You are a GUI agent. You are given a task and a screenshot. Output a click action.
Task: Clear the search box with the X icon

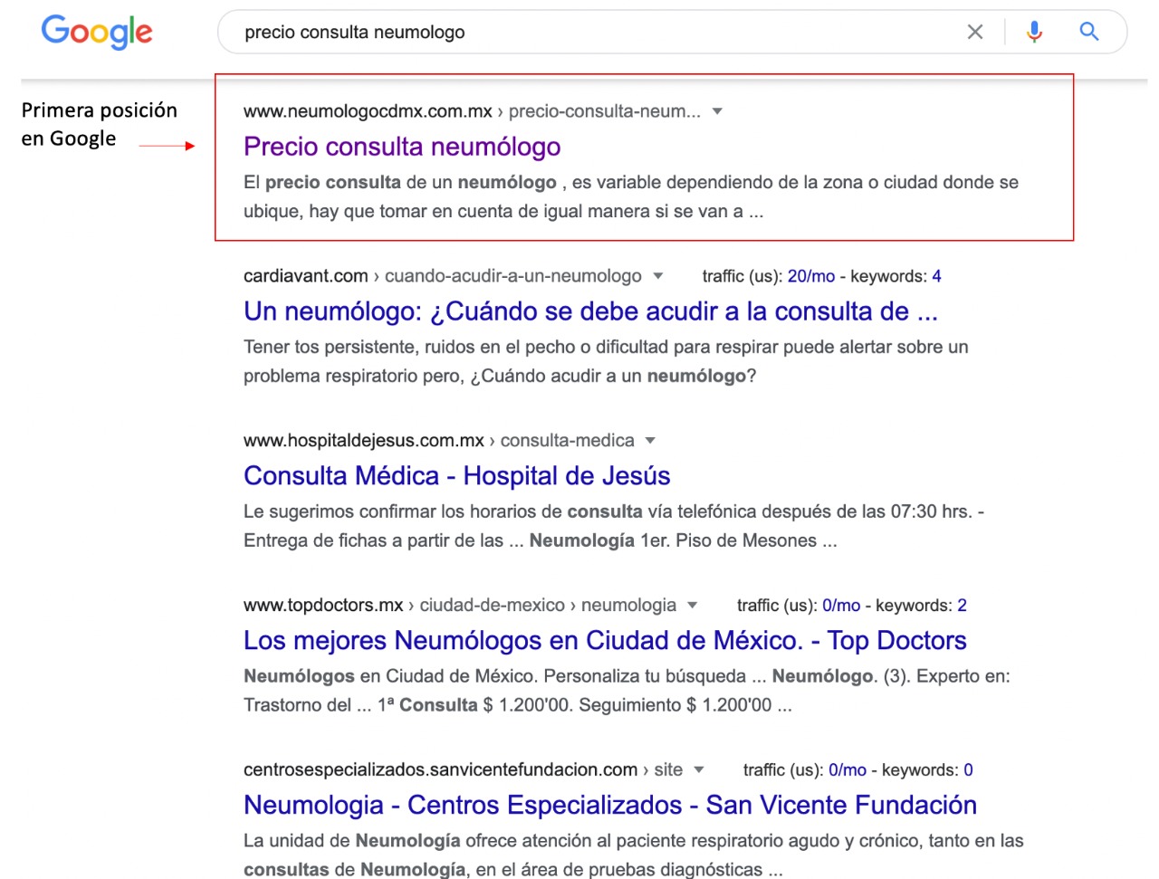(975, 32)
